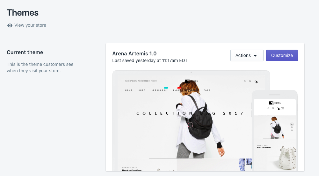Screen dimensions: 319x176
Task: Open the hamburger menu in mobile preview
Action: (x=282, y=108)
